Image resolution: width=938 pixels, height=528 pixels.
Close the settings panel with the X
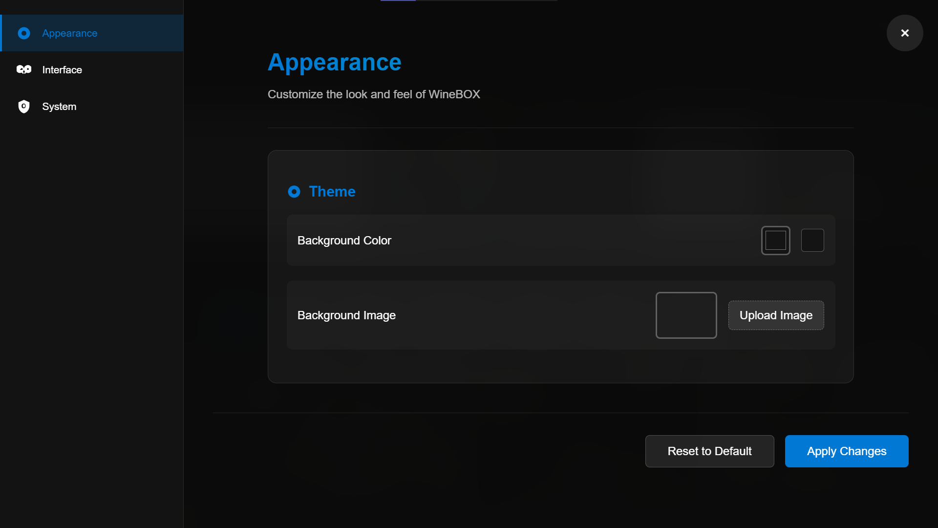click(905, 33)
